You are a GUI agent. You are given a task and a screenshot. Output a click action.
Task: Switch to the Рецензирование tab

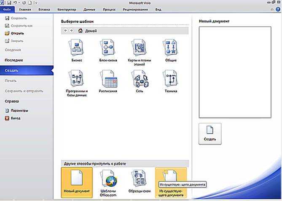tap(135, 10)
